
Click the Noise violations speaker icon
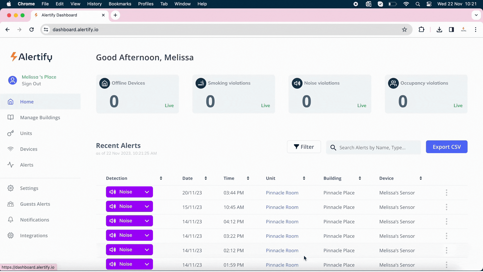tap(297, 83)
